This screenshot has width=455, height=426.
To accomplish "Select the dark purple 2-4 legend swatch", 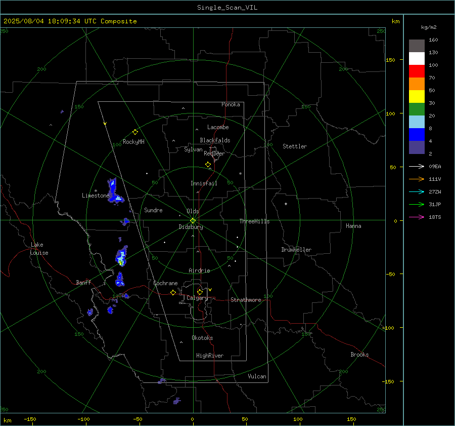I will click(417, 147).
